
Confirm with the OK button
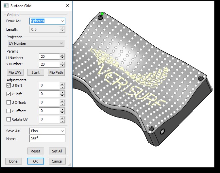point(36,161)
